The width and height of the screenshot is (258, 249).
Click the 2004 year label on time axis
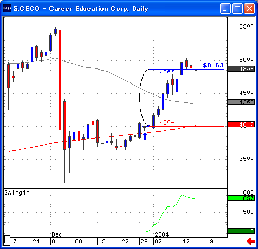pos(162,234)
